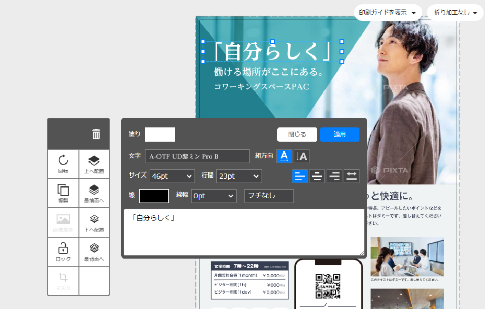Select the 「自分らしく」 headline on the canvas
Screen dimensions: 485x309
coord(272,51)
